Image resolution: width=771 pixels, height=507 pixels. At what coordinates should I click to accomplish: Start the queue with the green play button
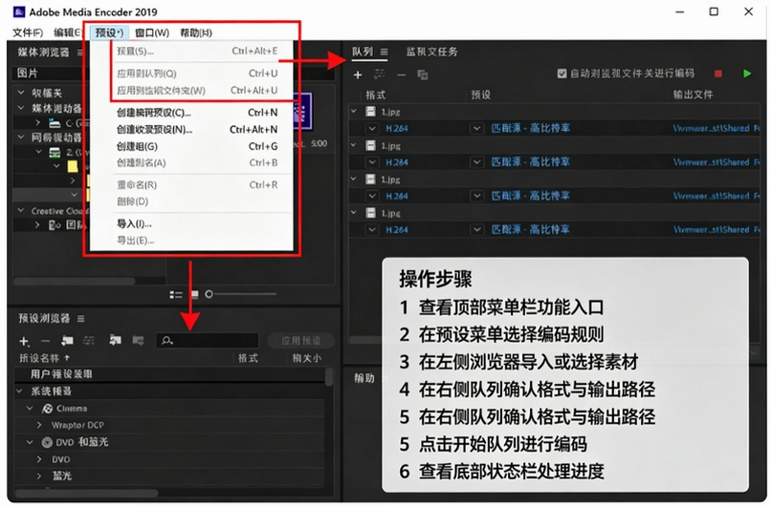tap(747, 74)
